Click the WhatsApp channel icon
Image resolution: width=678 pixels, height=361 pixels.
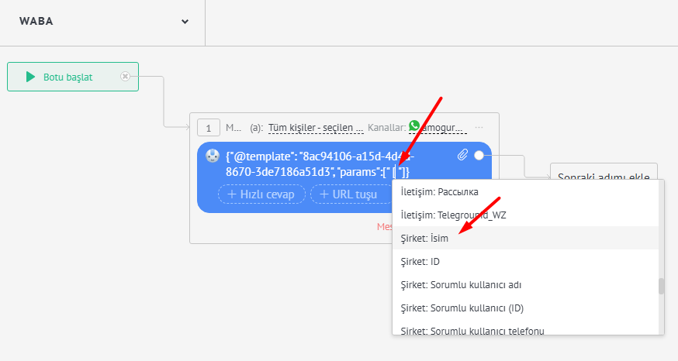tap(414, 125)
